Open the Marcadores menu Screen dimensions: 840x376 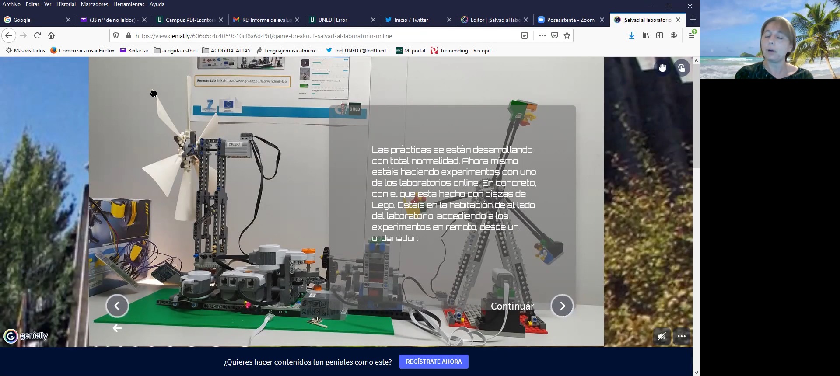(x=94, y=4)
